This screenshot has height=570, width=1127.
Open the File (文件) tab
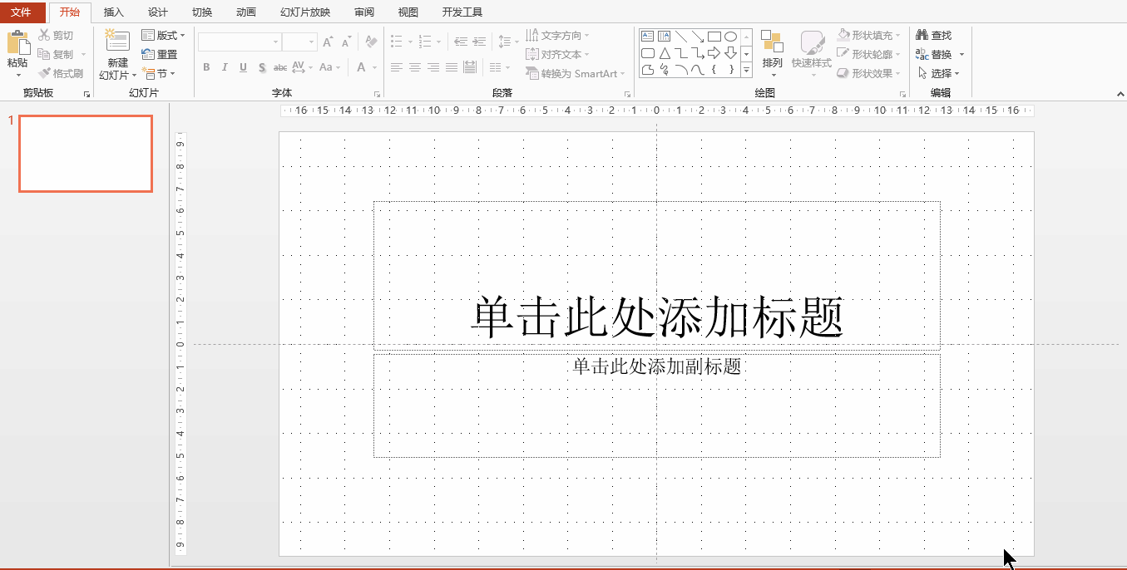click(x=22, y=12)
